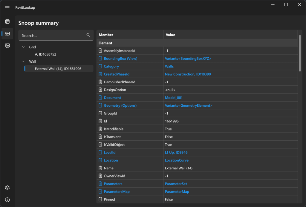
Task: Open the Dashboard panel icon in sidebar
Action: [x=7, y=22]
